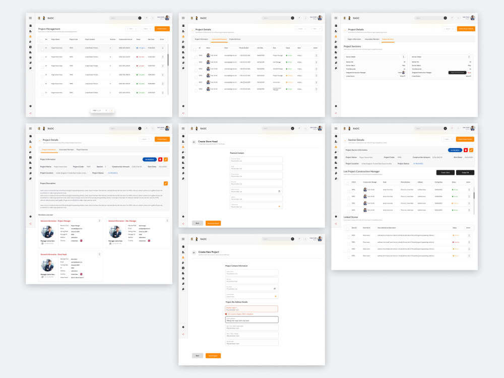Click orange edit icon in Section Details screen
Screen dimensions: 504x378
pos(471,150)
